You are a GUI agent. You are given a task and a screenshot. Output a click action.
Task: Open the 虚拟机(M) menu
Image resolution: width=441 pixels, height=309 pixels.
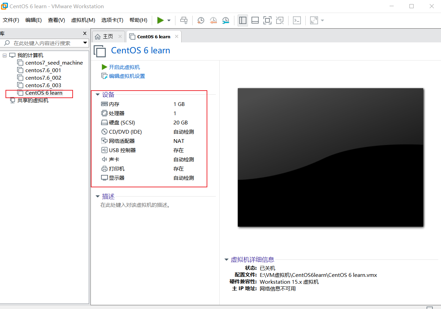pyautogui.click(x=83, y=20)
